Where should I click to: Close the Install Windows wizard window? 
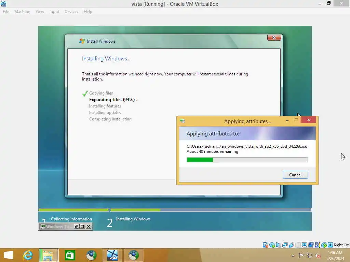274,38
